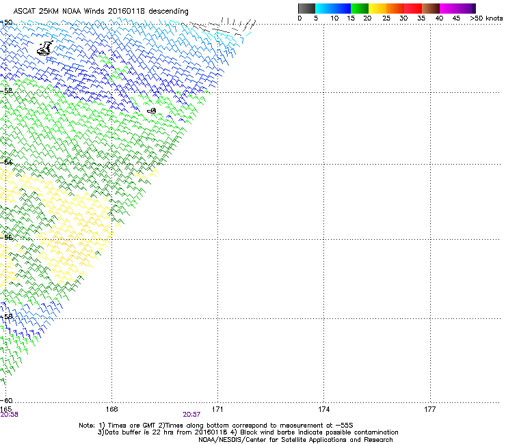Image resolution: width=506 pixels, height=444 pixels.
Task: Click the -54 latitude label
Action: pyautogui.click(x=6, y=162)
